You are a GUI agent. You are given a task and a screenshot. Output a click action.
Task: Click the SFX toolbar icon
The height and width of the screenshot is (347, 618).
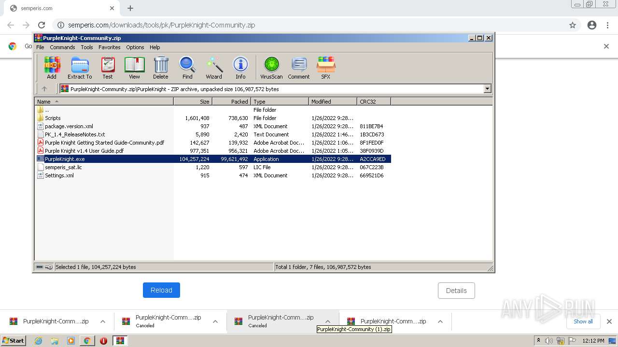(x=326, y=67)
